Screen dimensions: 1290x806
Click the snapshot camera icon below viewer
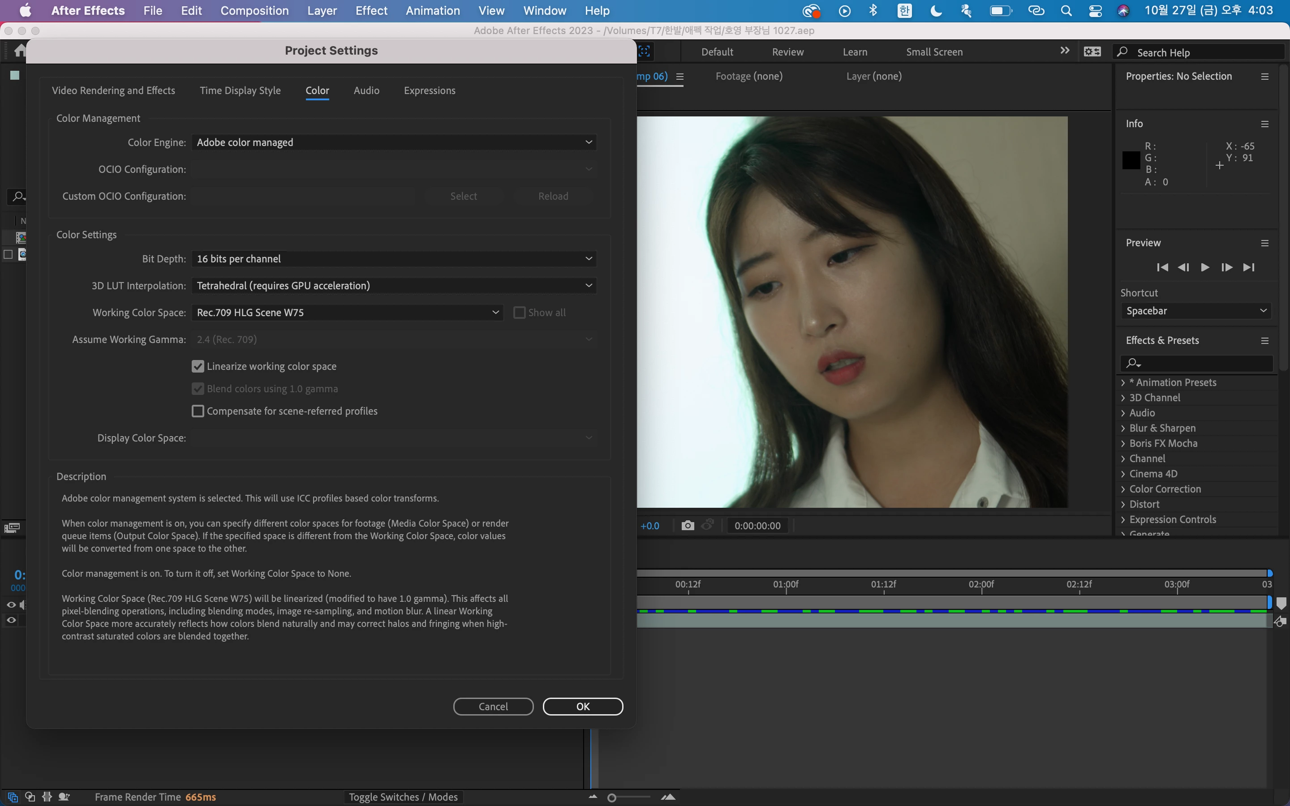688,526
